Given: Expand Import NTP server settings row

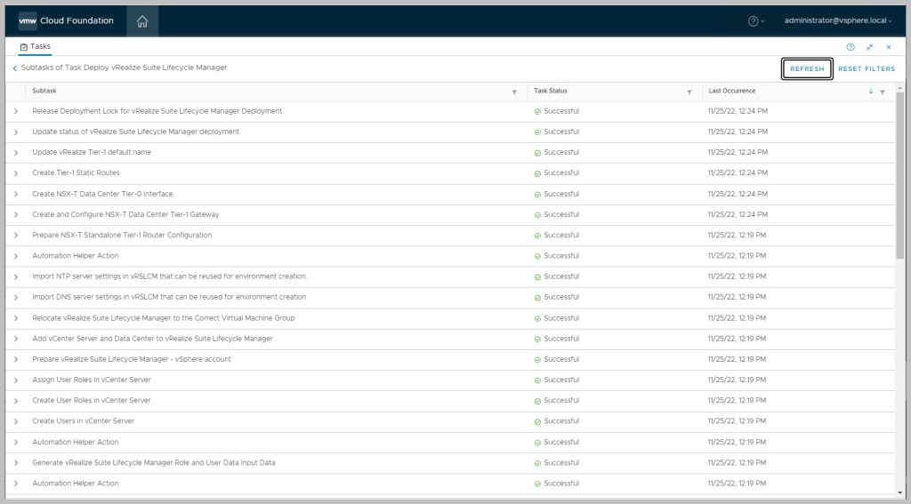Looking at the screenshot, I should pos(16,276).
